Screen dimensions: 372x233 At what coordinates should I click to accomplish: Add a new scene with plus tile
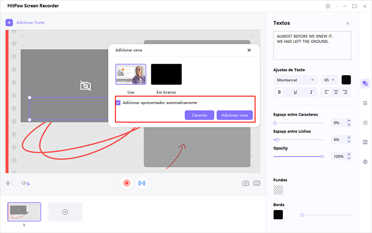(x=65, y=212)
